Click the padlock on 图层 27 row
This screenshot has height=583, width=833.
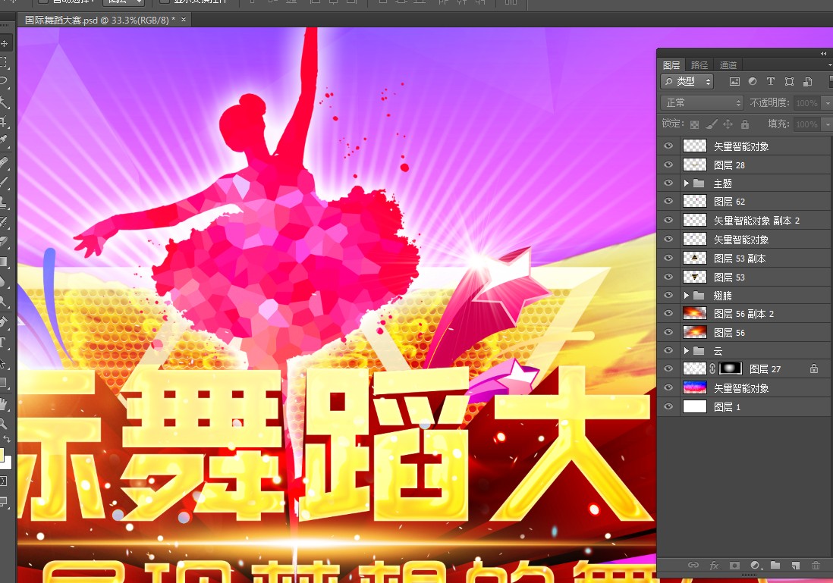[x=814, y=368]
